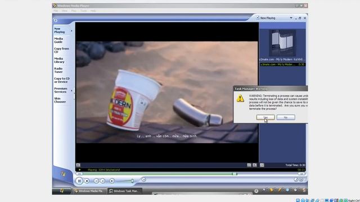Open the Play menu
This screenshot has height=202, width=360.
click(74, 11)
